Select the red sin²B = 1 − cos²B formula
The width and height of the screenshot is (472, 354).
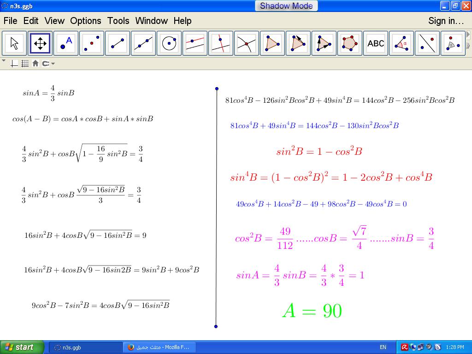pyautogui.click(x=319, y=151)
